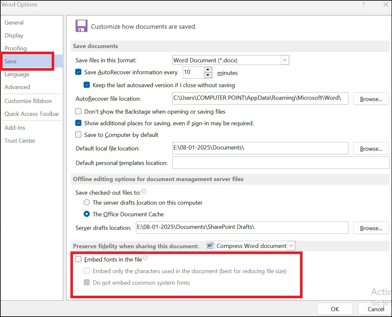Open Customize Ribbon settings
This screenshot has width=392, height=317.
(28, 101)
